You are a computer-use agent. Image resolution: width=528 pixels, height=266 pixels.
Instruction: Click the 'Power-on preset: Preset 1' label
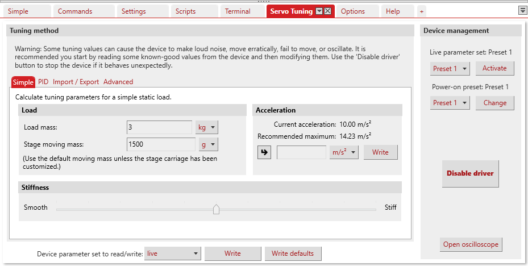tap(470, 87)
